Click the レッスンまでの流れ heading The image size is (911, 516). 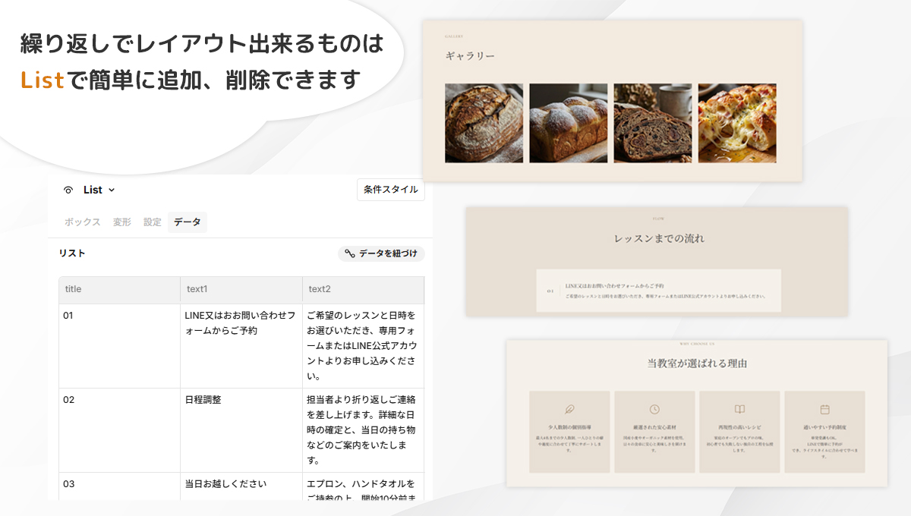click(x=660, y=239)
